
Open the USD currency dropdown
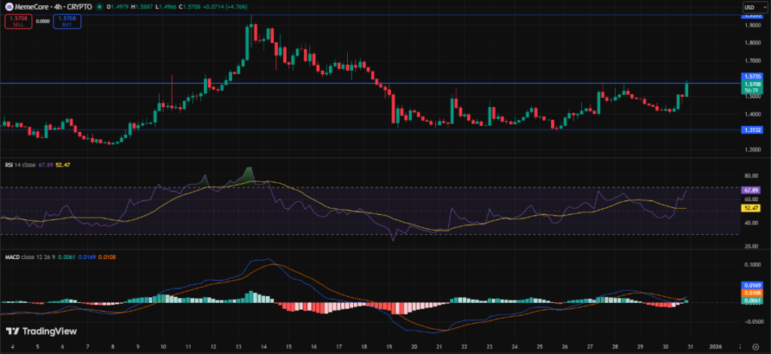[751, 8]
